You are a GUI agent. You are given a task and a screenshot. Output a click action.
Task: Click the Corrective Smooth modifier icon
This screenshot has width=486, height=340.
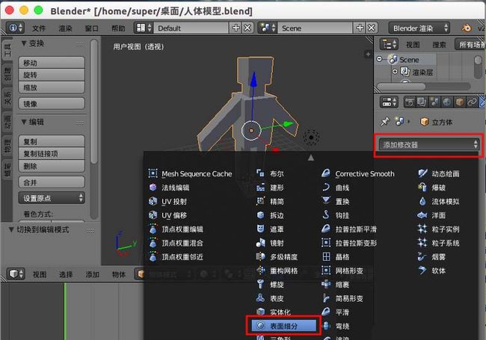[x=326, y=173]
